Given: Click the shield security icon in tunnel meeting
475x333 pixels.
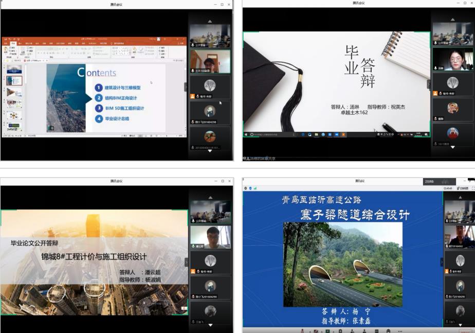Looking at the screenshot, I should (249, 188).
